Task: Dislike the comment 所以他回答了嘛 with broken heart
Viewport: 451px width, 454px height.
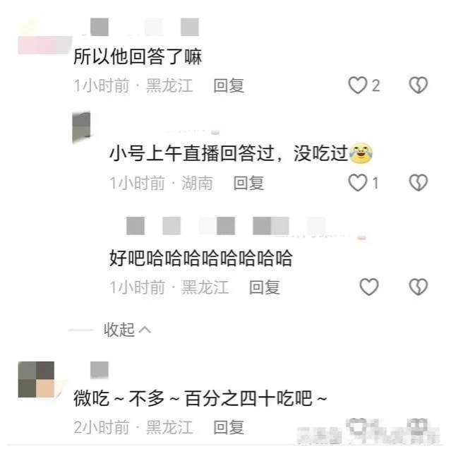Action: click(419, 85)
